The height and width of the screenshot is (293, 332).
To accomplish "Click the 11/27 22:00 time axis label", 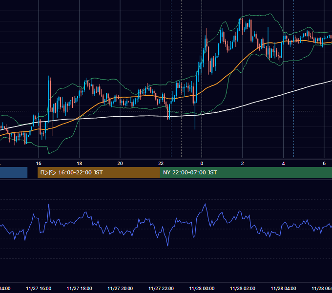I will click(161, 288).
